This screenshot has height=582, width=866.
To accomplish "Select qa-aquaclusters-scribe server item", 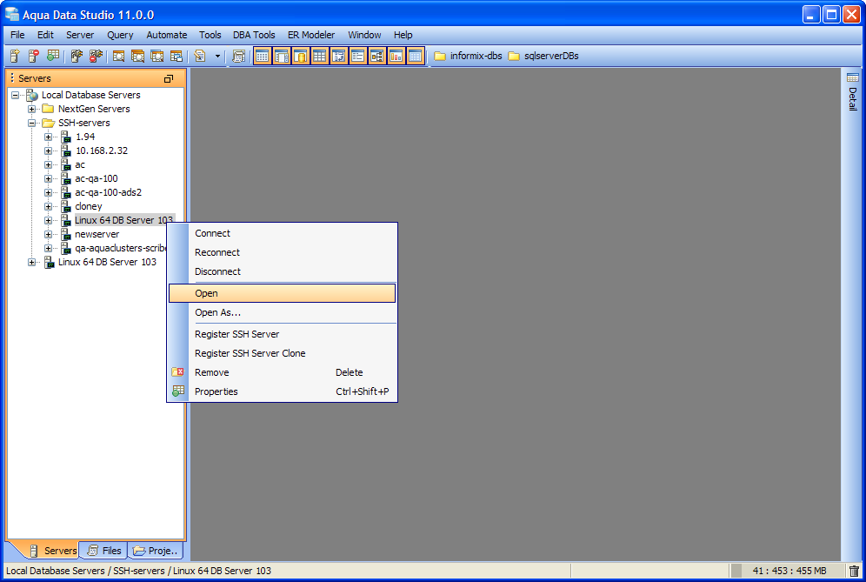I will coord(121,248).
